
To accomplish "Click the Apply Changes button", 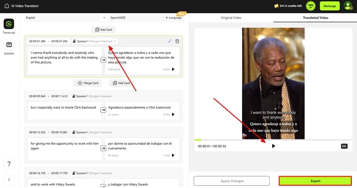I will click(232, 181).
